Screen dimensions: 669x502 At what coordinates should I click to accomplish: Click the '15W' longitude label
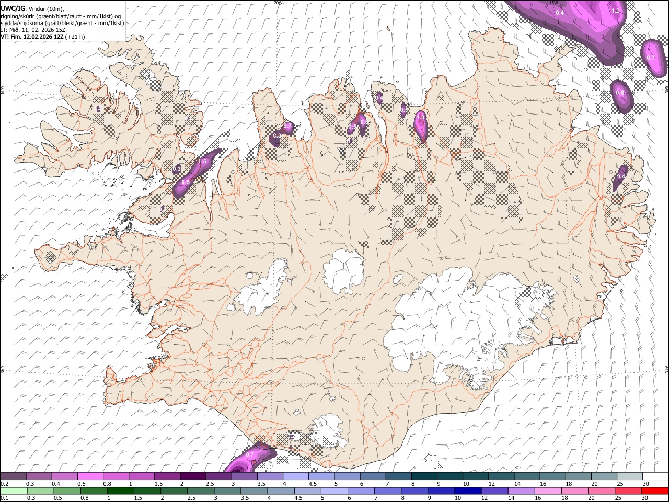click(553, 3)
